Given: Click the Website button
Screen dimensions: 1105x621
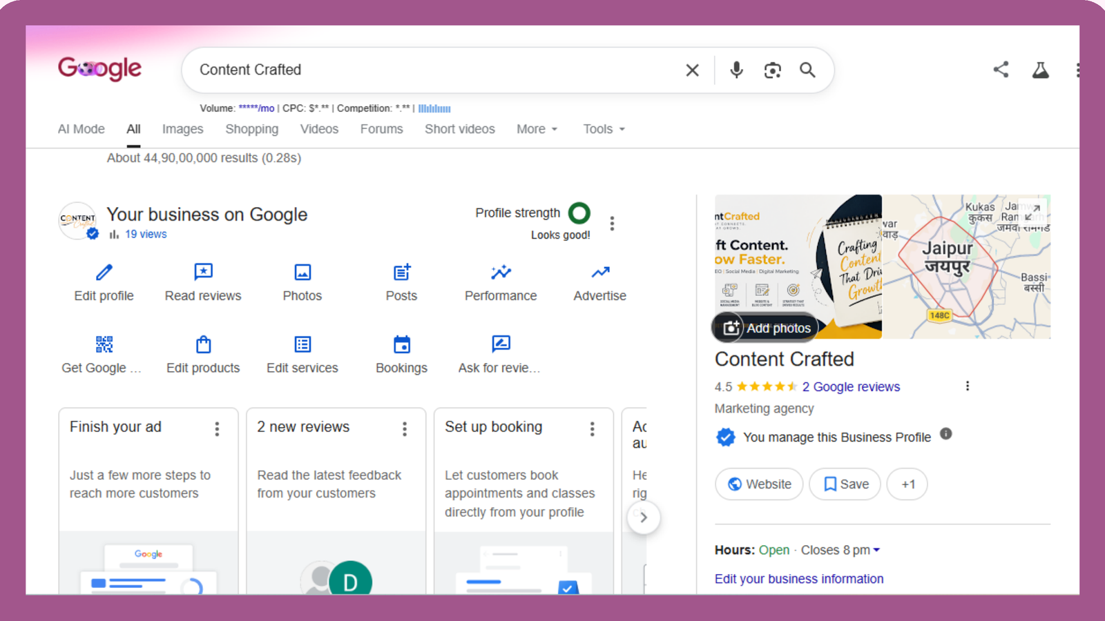Looking at the screenshot, I should (759, 484).
